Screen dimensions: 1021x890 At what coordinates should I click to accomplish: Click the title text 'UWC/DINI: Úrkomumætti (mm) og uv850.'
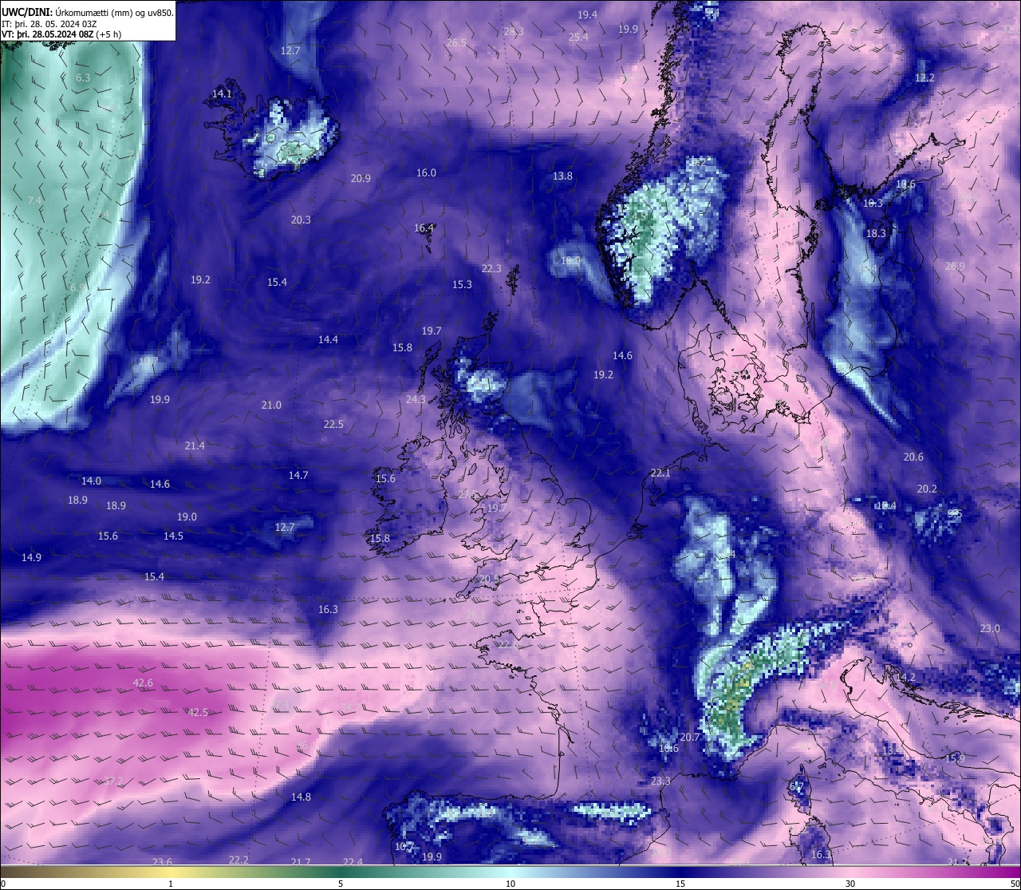pyautogui.click(x=88, y=13)
